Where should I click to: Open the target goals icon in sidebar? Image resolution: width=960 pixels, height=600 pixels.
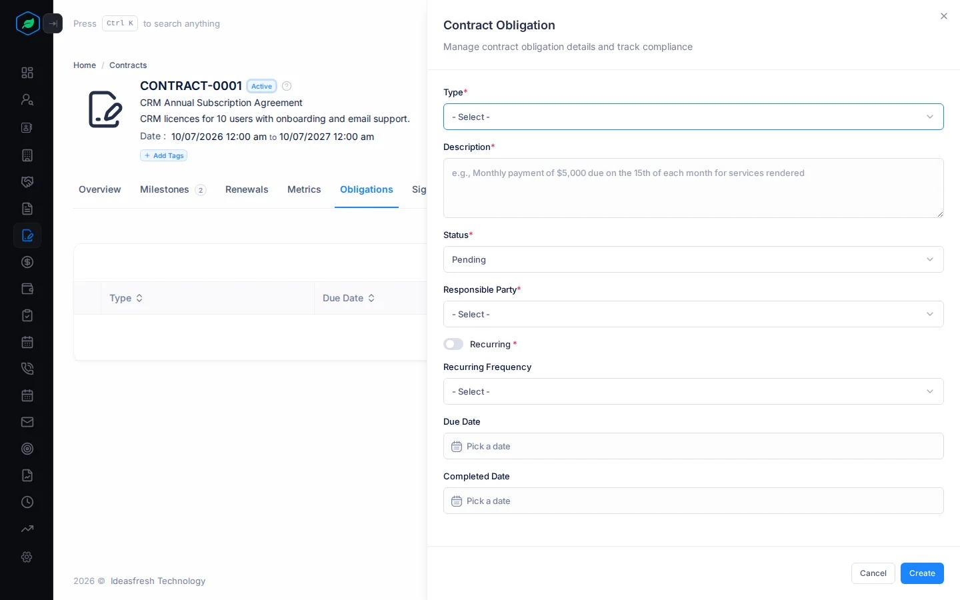pos(27,449)
